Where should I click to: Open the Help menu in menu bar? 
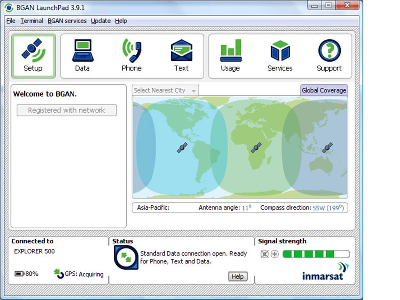(121, 21)
